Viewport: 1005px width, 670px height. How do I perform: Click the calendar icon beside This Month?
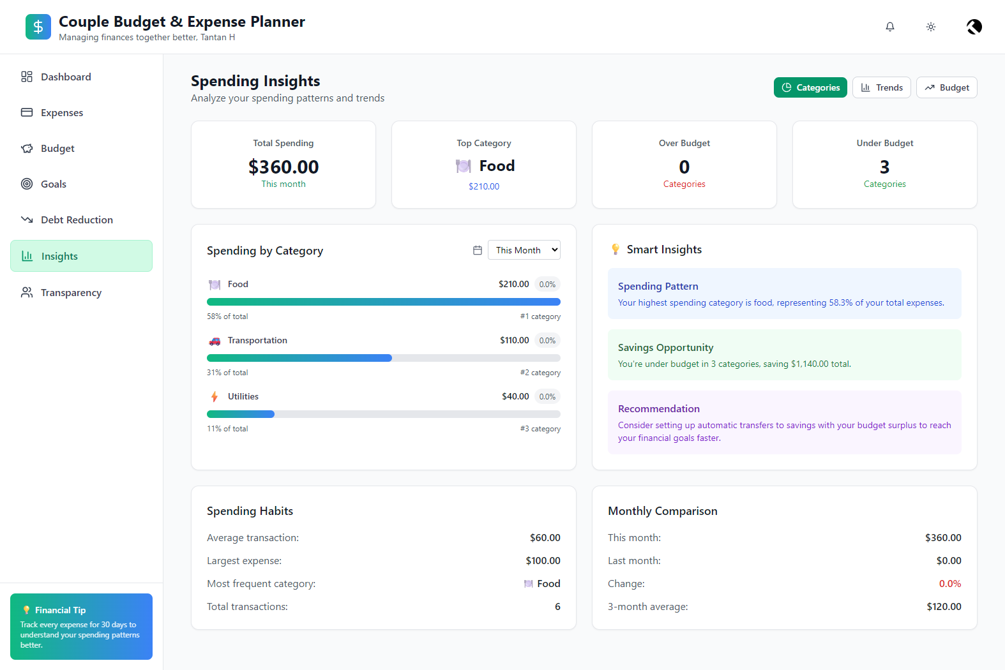pyautogui.click(x=478, y=250)
